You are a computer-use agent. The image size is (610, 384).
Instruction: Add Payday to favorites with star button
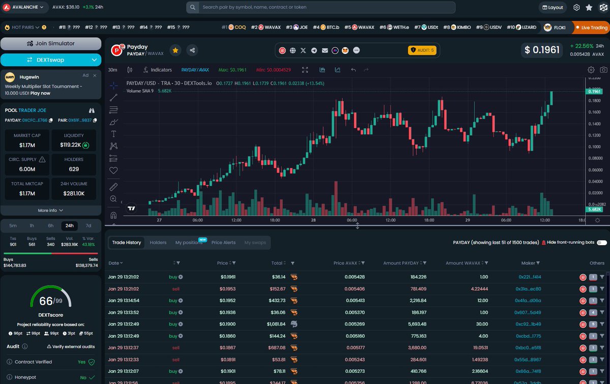coord(175,50)
